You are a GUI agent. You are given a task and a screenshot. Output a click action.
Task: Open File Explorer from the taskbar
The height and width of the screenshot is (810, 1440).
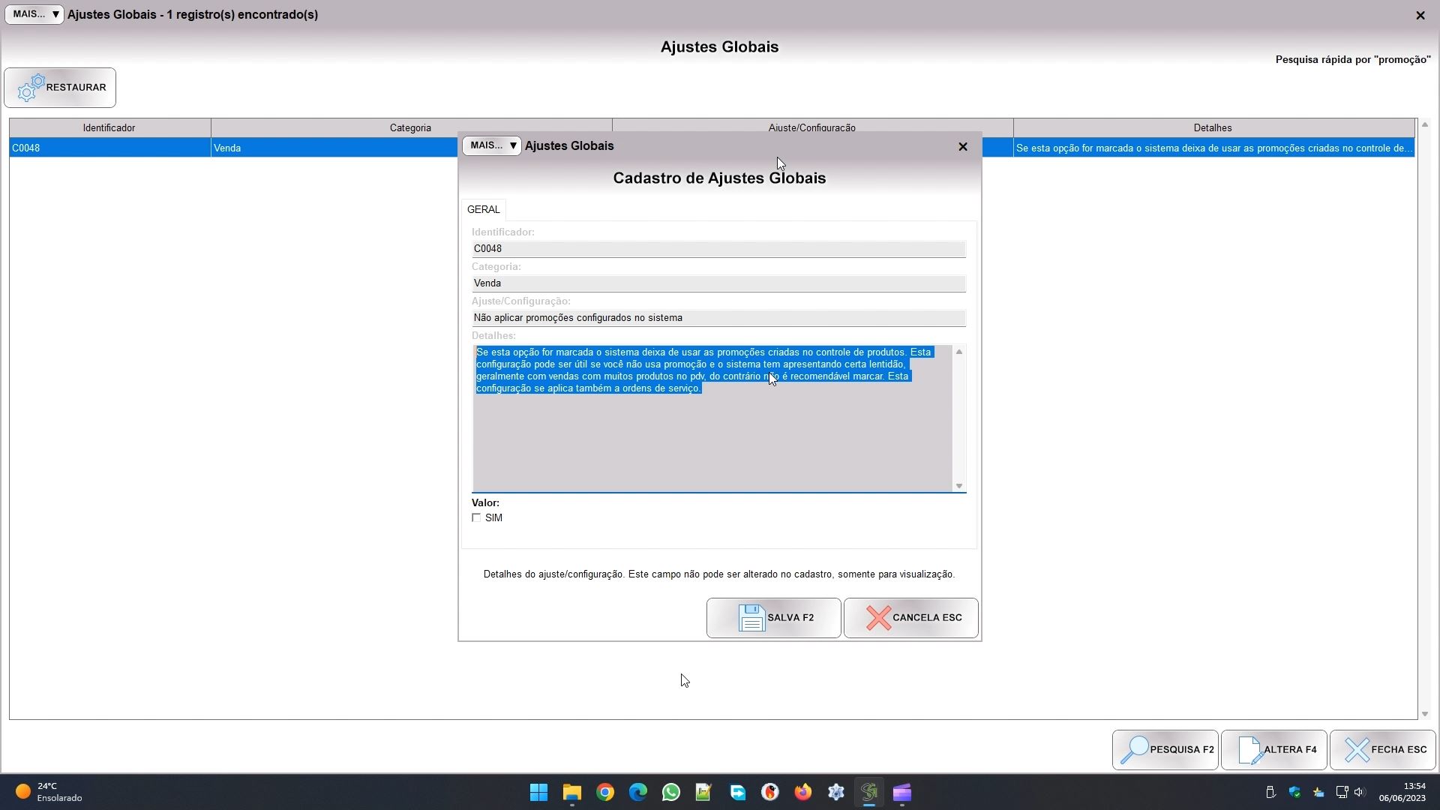click(572, 792)
